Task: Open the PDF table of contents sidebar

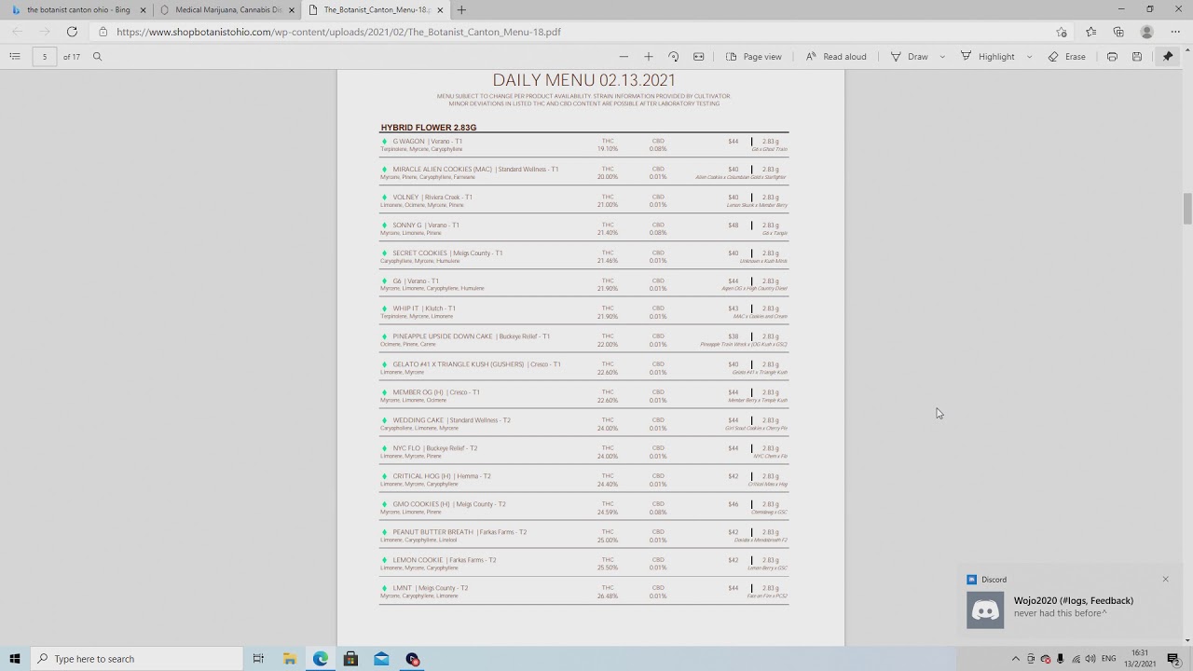Action: tap(15, 57)
